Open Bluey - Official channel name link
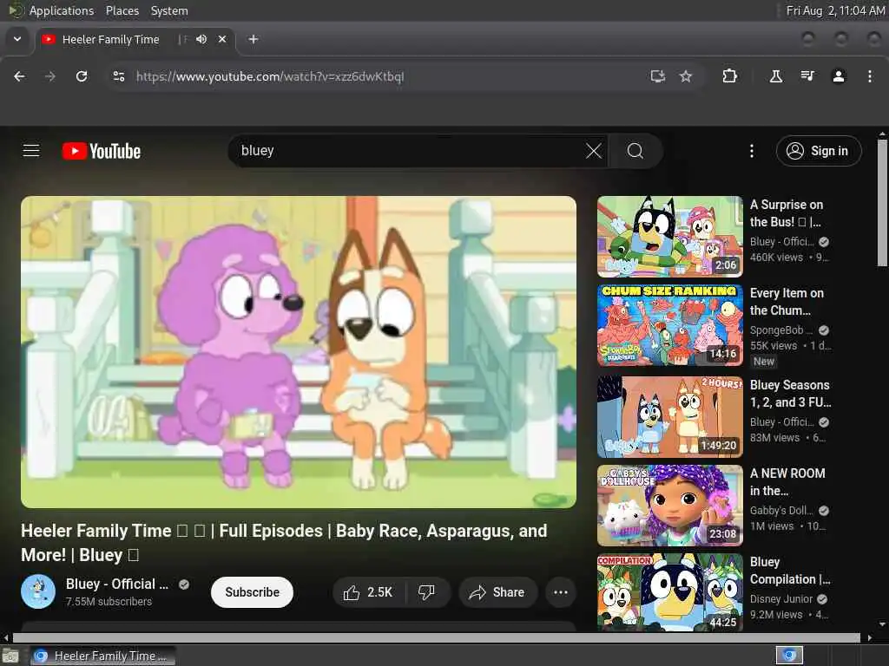Viewport: 889px width, 666px height. click(117, 584)
